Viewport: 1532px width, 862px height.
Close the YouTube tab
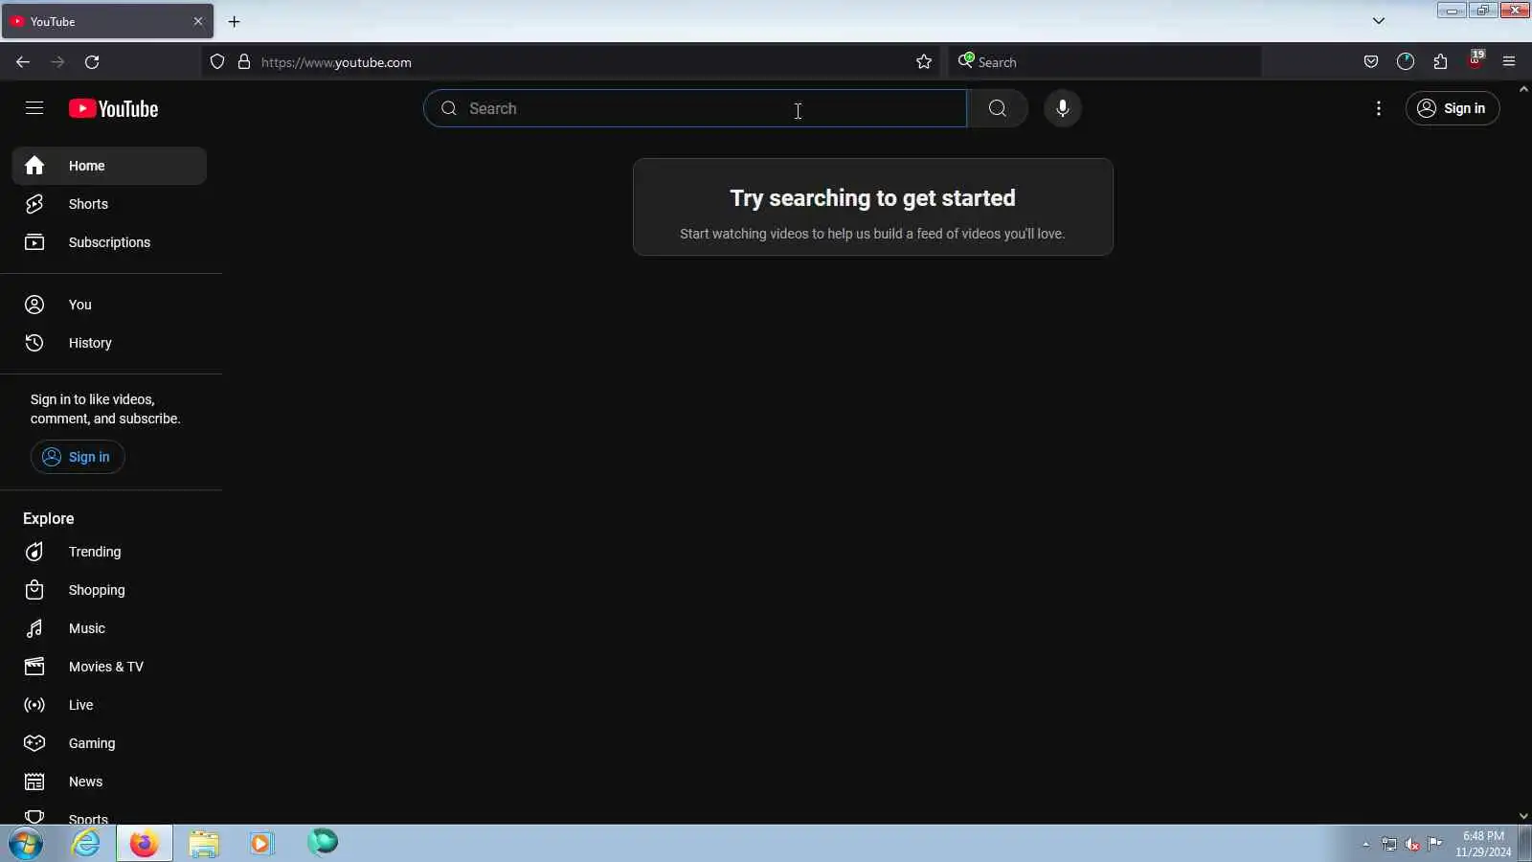(198, 21)
